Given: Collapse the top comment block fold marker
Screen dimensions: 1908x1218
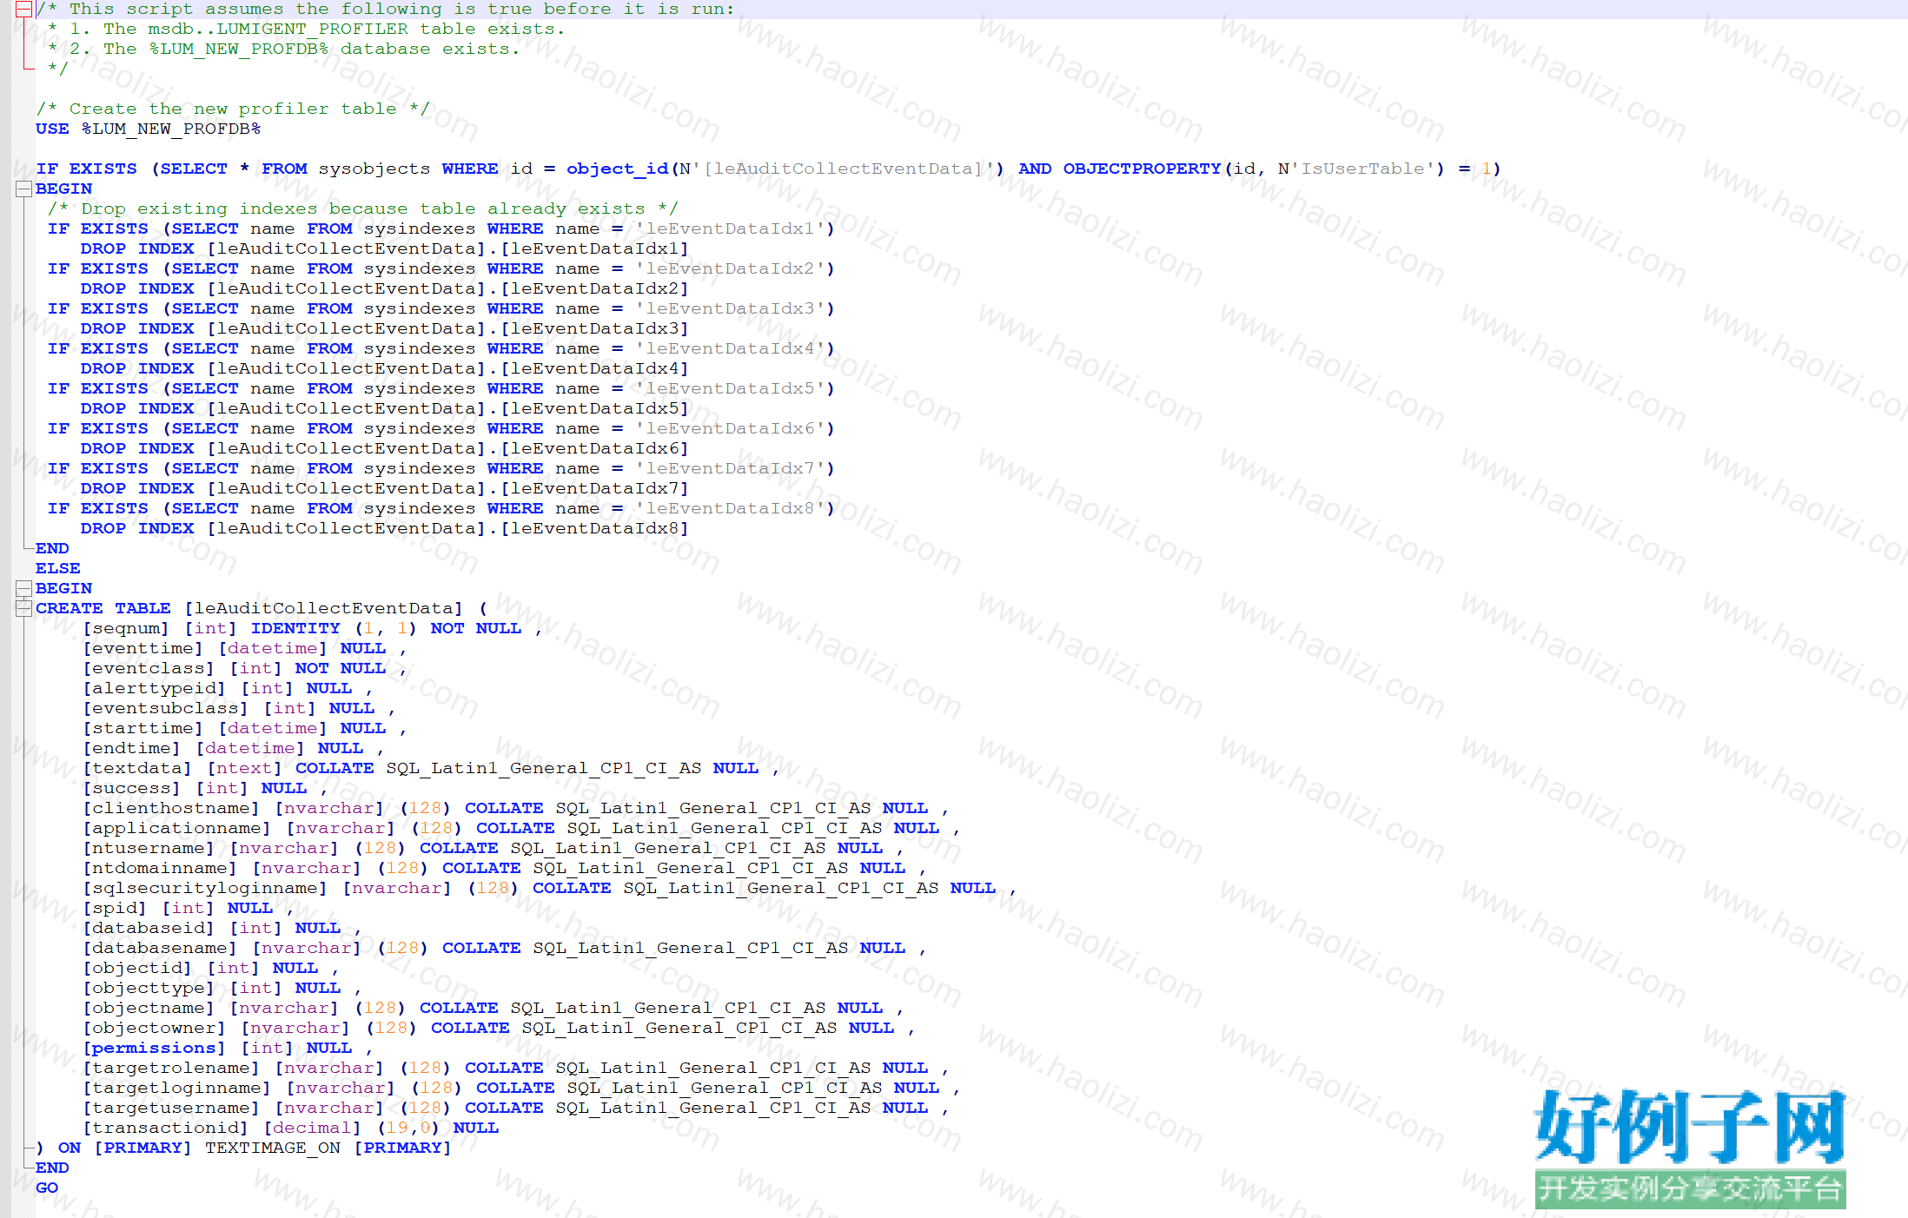Looking at the screenshot, I should point(23,10).
